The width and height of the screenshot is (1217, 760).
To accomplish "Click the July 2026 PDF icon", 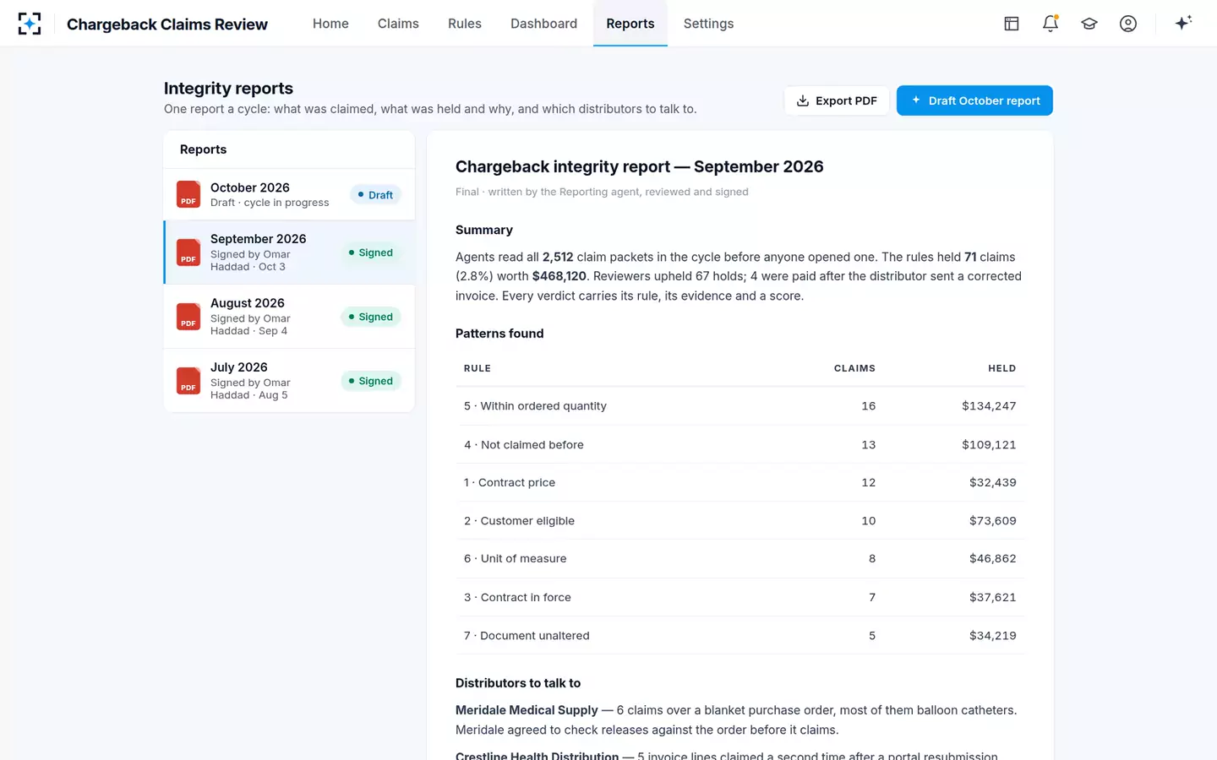I will click(x=188, y=381).
